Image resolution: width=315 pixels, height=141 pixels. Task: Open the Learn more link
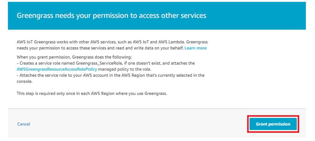pos(195,48)
